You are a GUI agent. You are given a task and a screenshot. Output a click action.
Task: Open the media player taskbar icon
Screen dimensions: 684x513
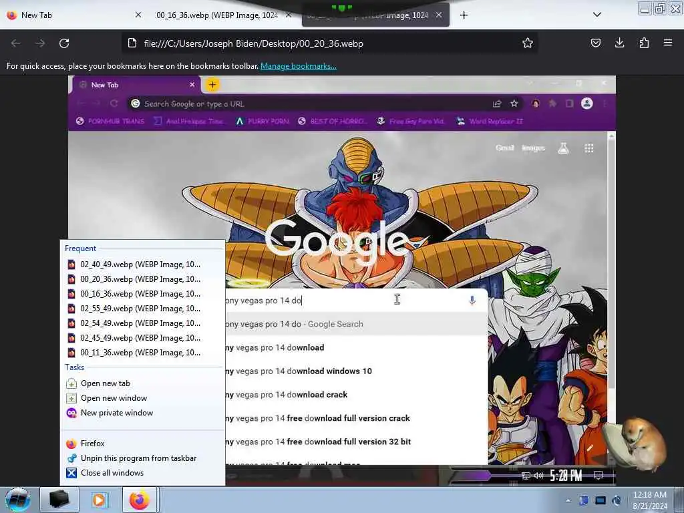coord(99,500)
